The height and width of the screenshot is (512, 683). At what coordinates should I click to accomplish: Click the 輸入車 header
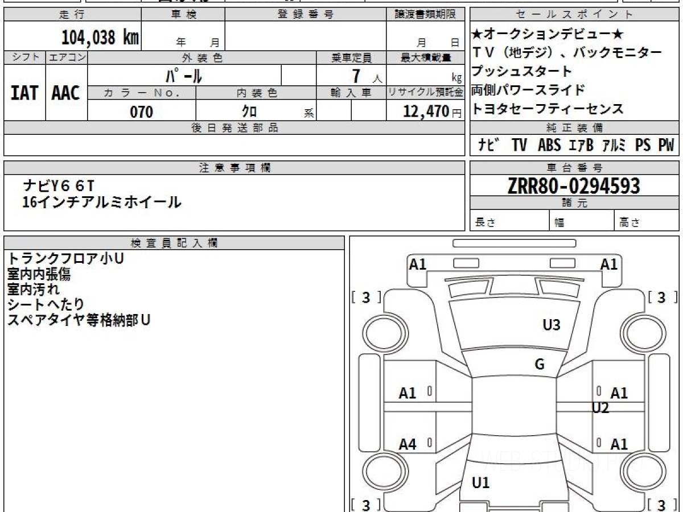[x=351, y=93]
